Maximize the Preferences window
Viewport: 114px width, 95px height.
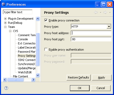point(104,4)
